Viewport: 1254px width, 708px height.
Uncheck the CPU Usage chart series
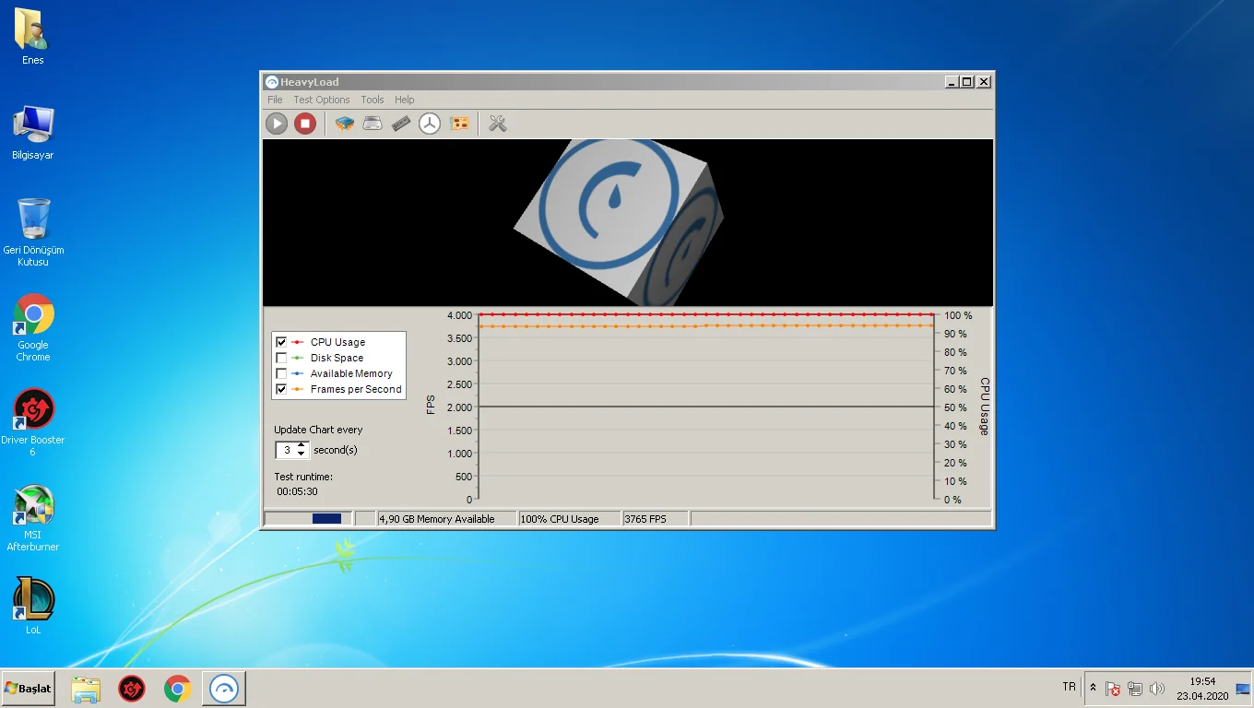click(281, 342)
